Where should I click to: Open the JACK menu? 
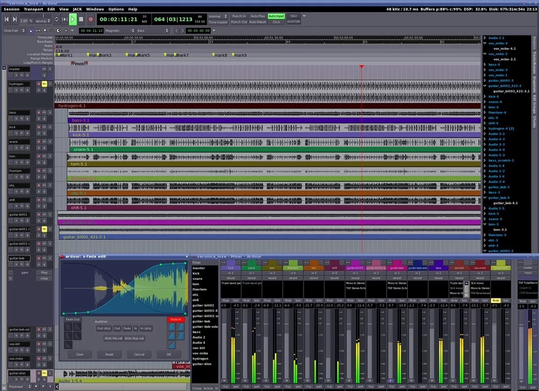coord(77,9)
